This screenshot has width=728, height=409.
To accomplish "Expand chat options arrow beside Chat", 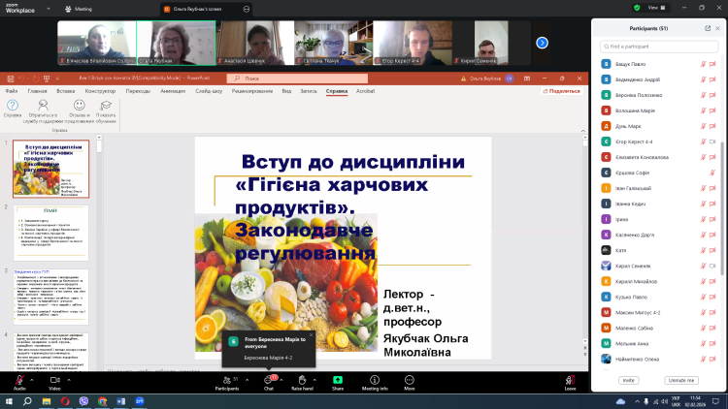I will [281, 380].
